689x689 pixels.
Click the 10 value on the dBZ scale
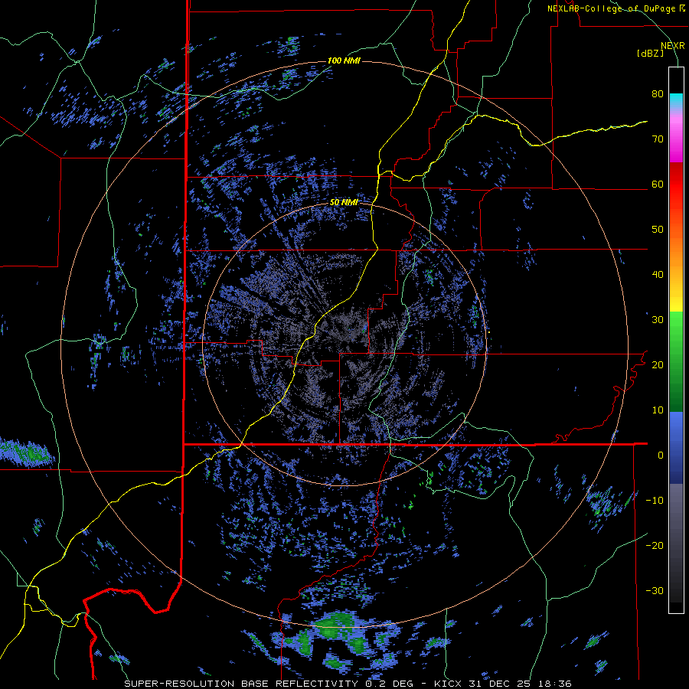(658, 410)
